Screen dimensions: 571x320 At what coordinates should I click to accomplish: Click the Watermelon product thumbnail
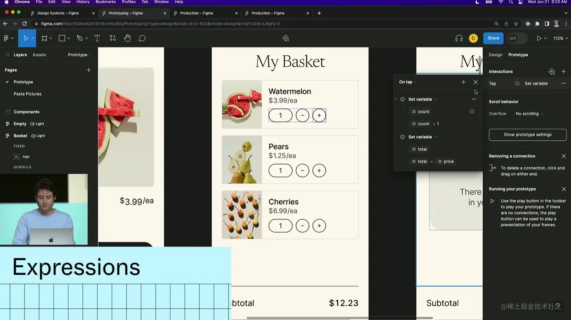pyautogui.click(x=242, y=105)
